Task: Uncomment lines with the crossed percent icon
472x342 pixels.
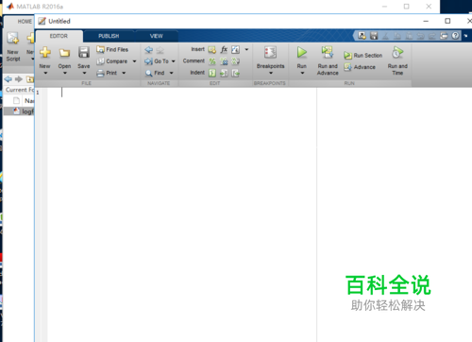Action: [x=224, y=61]
